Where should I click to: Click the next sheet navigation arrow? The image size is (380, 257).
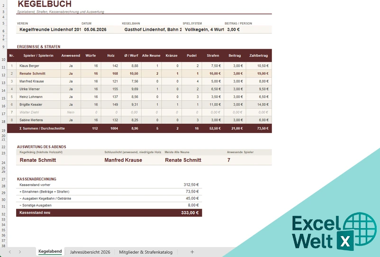(x=20, y=252)
